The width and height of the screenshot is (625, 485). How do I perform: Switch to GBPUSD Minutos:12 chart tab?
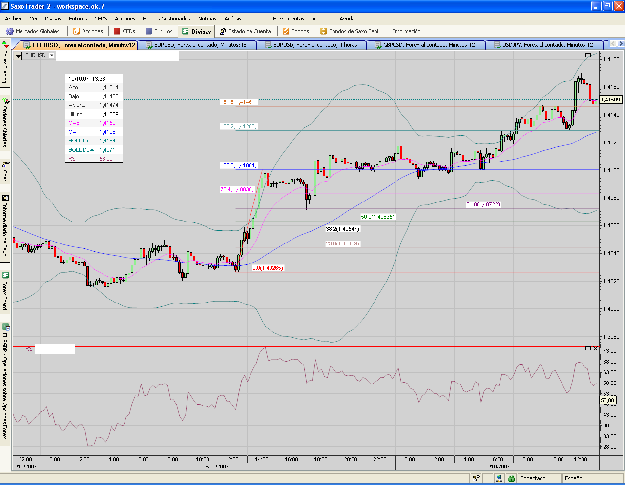point(428,45)
